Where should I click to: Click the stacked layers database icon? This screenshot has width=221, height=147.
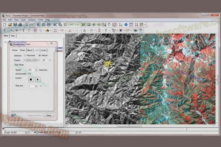[48, 25]
